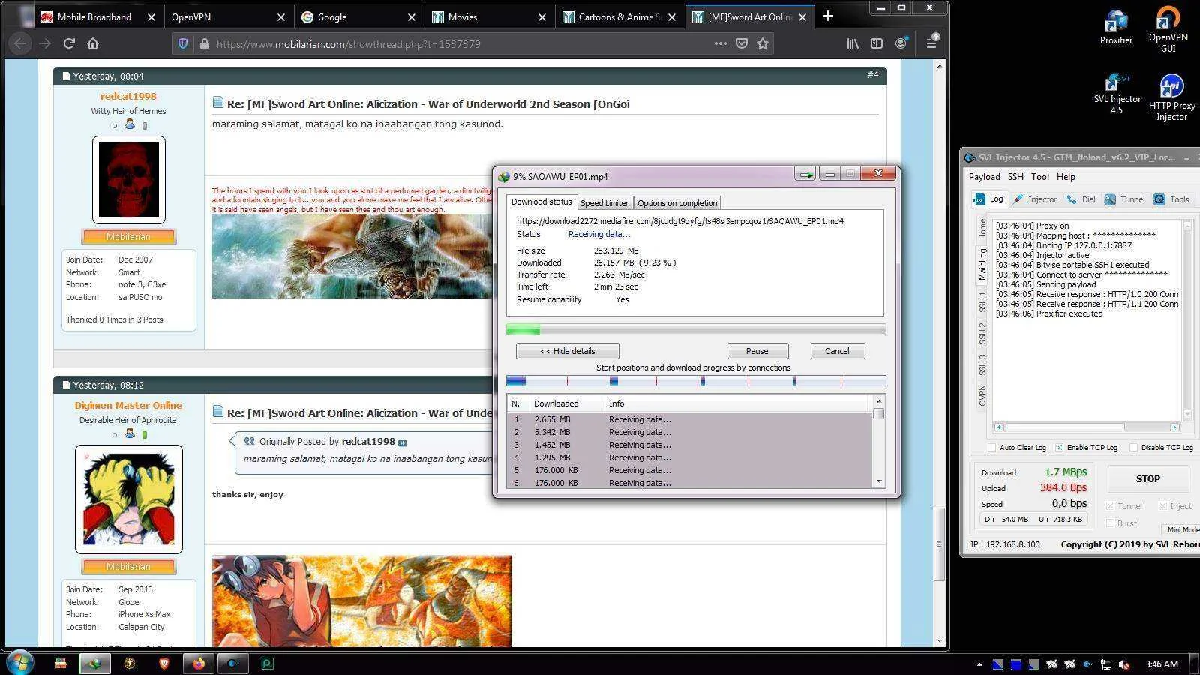Open post number #4 link

[872, 75]
